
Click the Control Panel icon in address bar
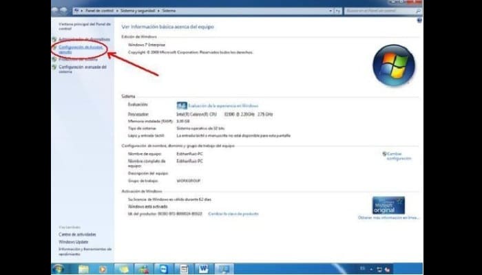click(x=77, y=11)
